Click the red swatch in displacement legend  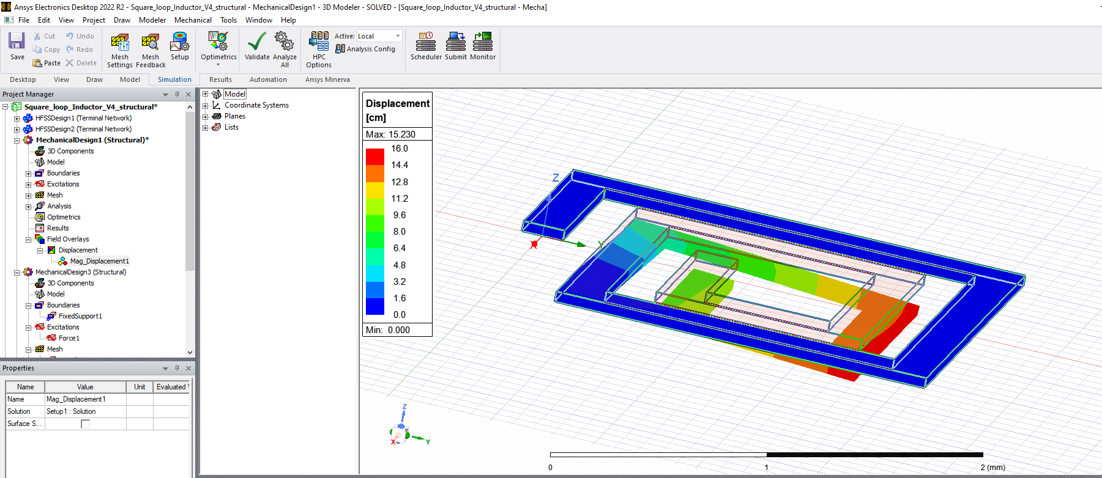click(x=374, y=156)
